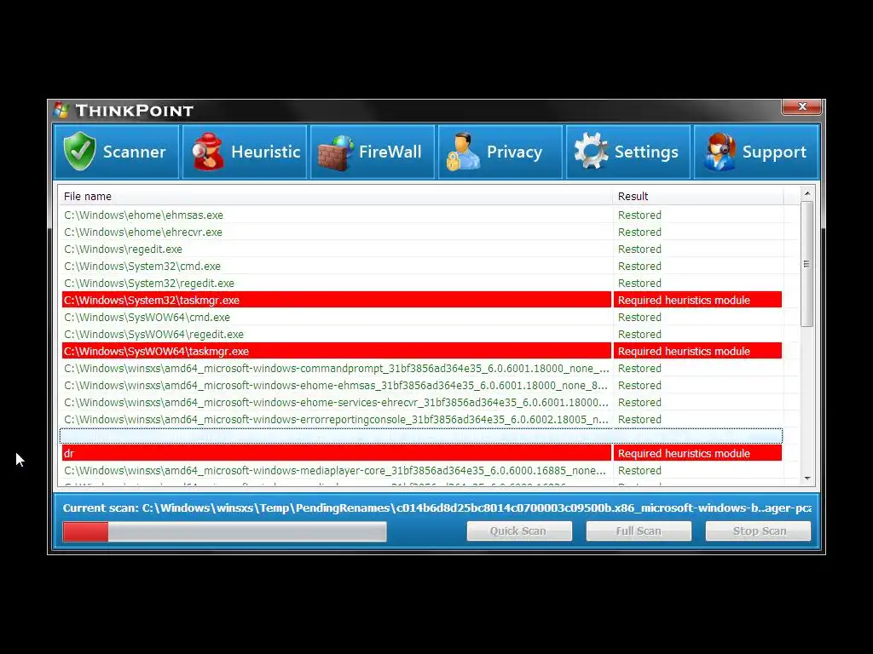This screenshot has height=654, width=873.
Task: Click the brick wall FireWall icon
Action: click(336, 152)
